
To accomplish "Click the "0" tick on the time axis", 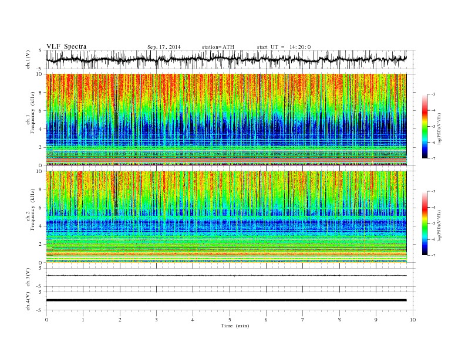I will [46, 320].
